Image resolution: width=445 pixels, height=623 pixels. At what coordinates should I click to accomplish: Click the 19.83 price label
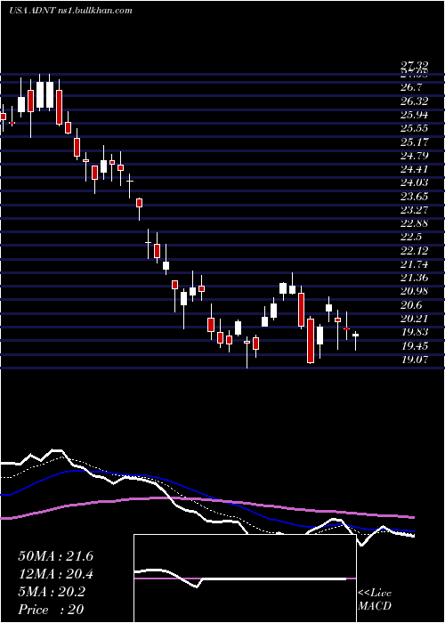point(416,333)
